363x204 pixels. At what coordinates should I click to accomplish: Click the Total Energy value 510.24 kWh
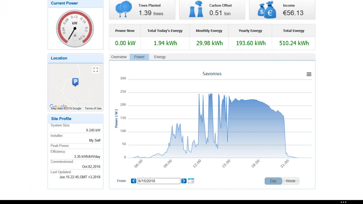tap(294, 43)
